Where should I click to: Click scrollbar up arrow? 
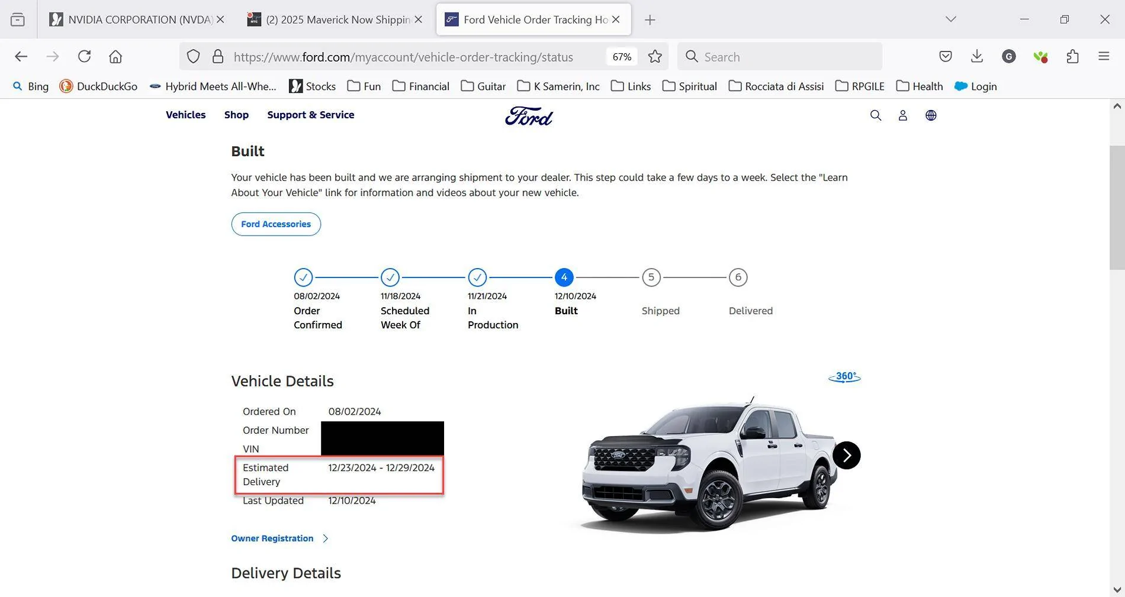point(1117,107)
